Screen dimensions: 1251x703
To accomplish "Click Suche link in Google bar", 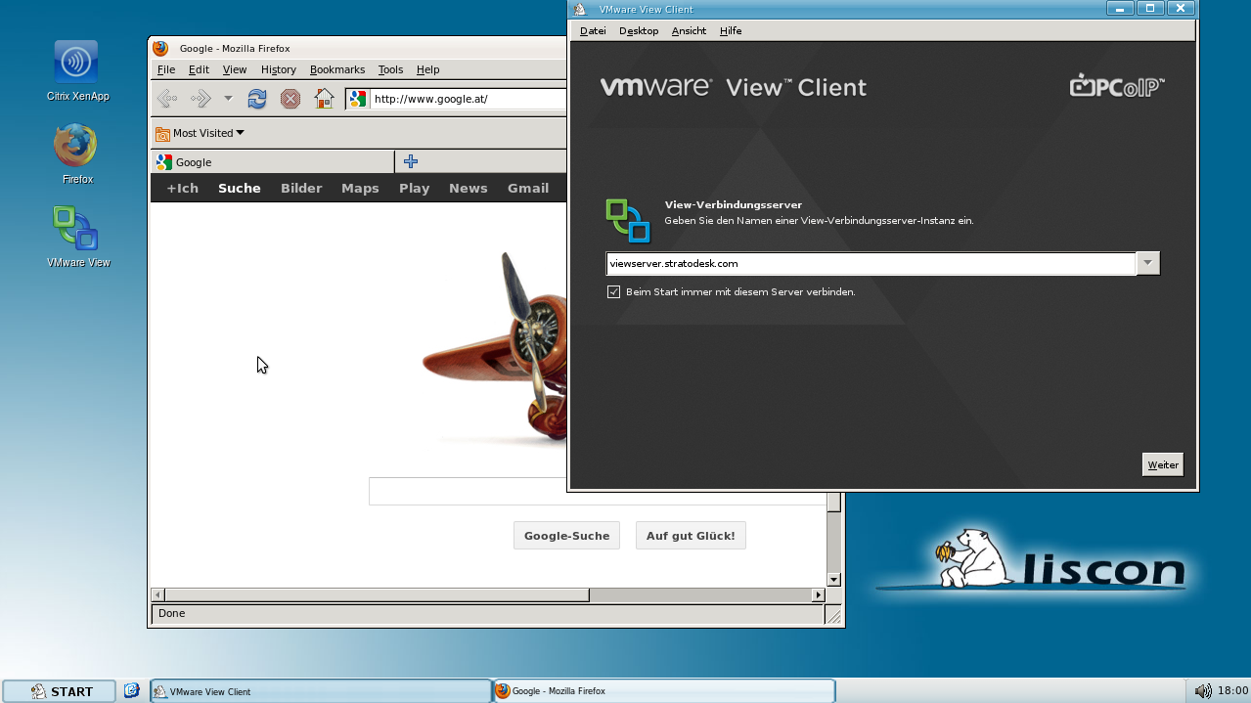I will (240, 188).
